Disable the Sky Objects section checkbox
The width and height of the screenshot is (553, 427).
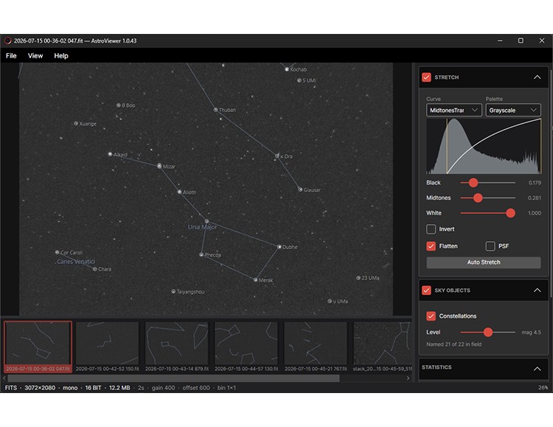(426, 290)
